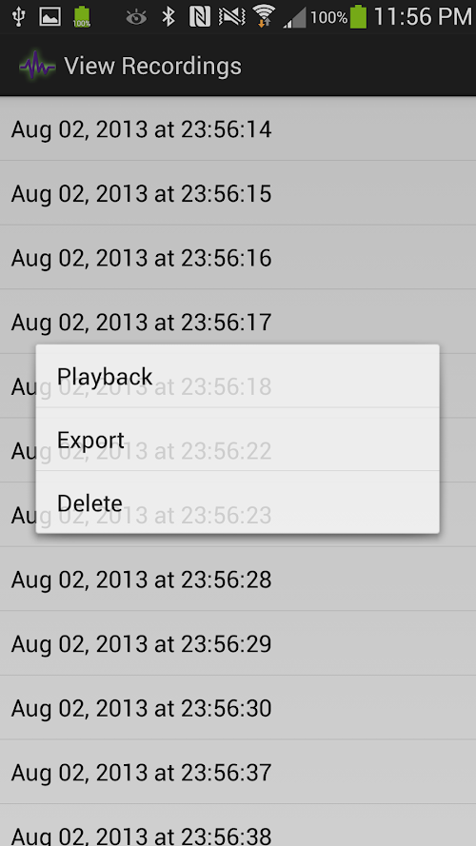Tap the picture notification icon
This screenshot has height=846, width=476.
(x=50, y=17)
